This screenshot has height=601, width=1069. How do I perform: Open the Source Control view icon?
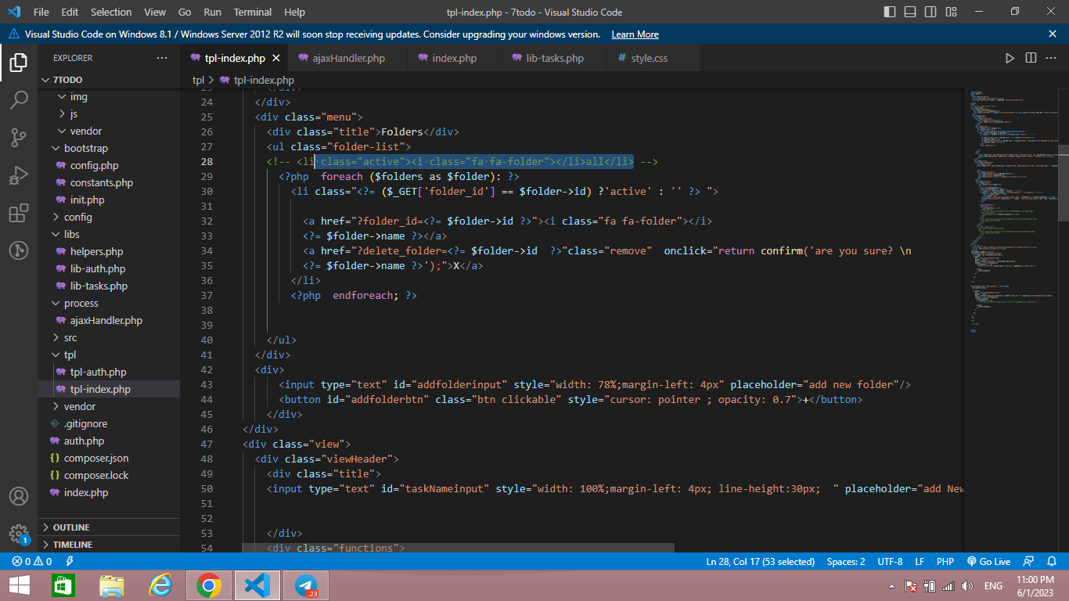pyautogui.click(x=19, y=139)
